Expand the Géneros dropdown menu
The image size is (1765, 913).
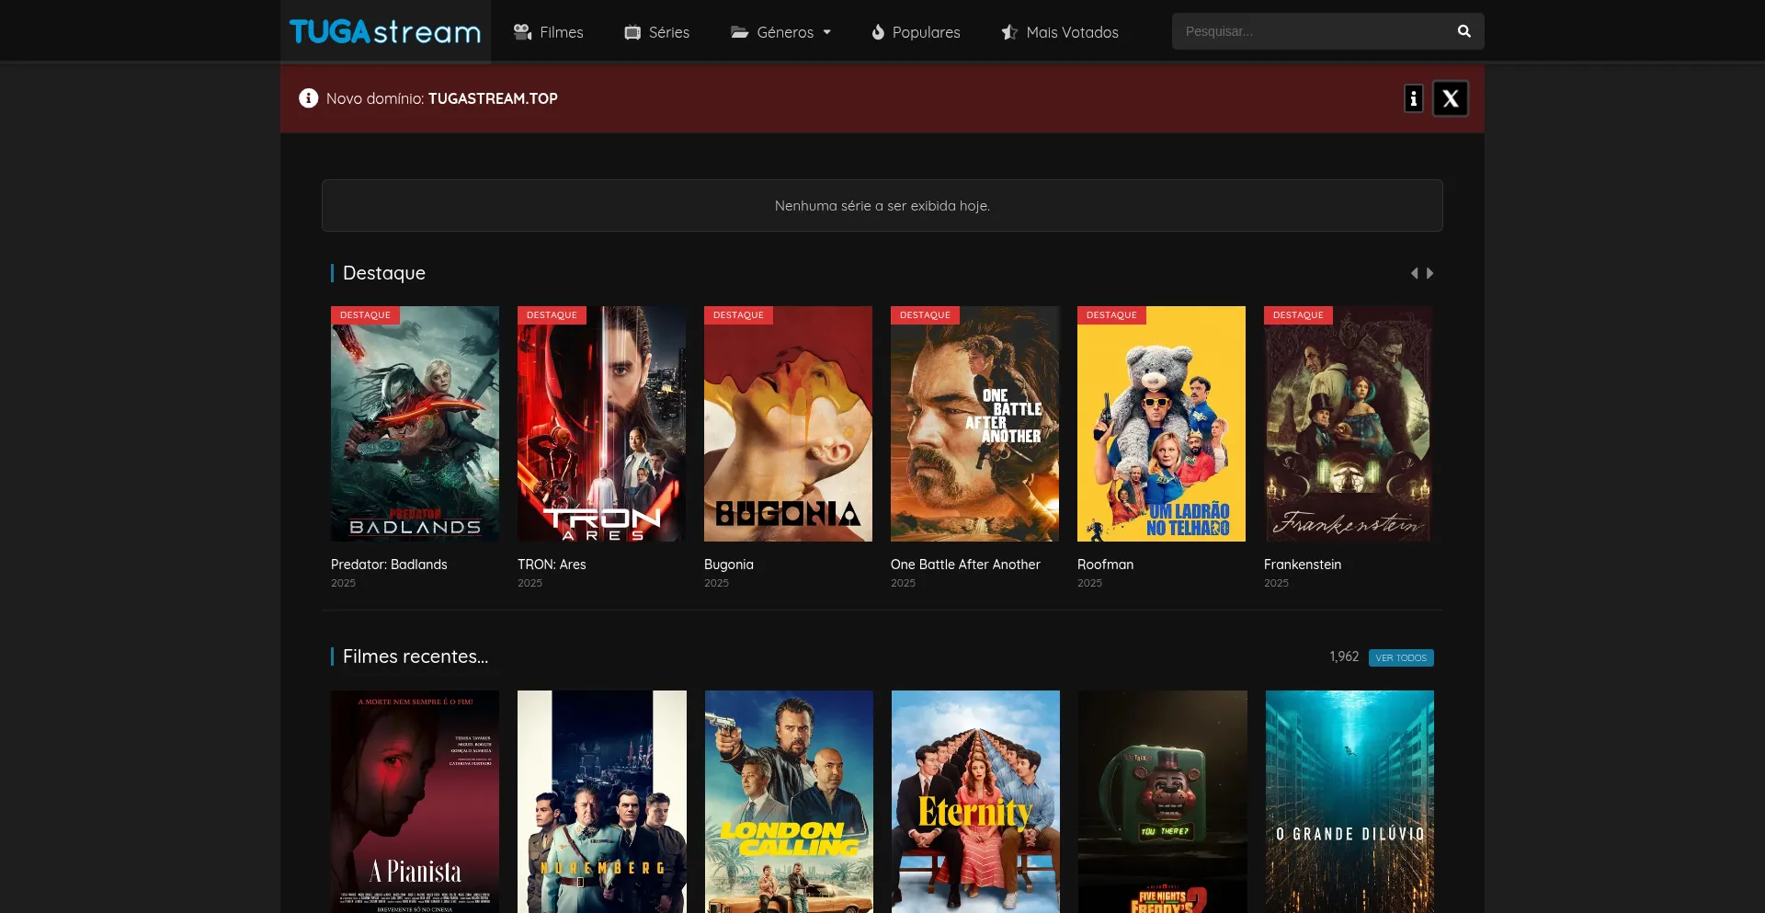coord(780,32)
